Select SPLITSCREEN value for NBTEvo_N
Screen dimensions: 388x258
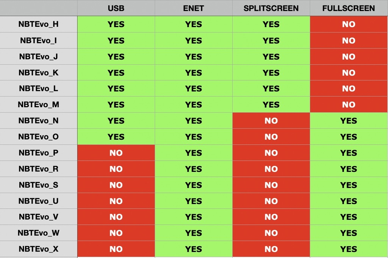coord(271,121)
